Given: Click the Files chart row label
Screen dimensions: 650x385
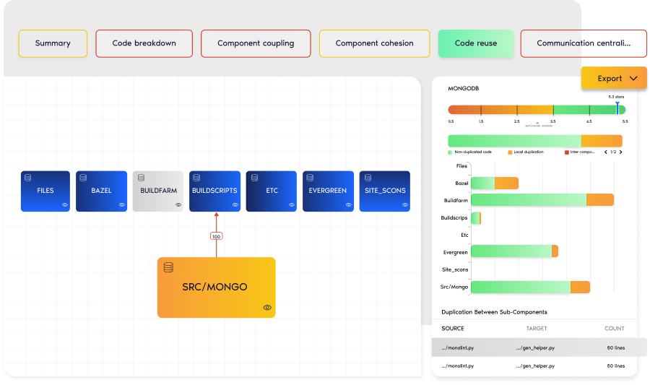Looking at the screenshot, I should [461, 165].
